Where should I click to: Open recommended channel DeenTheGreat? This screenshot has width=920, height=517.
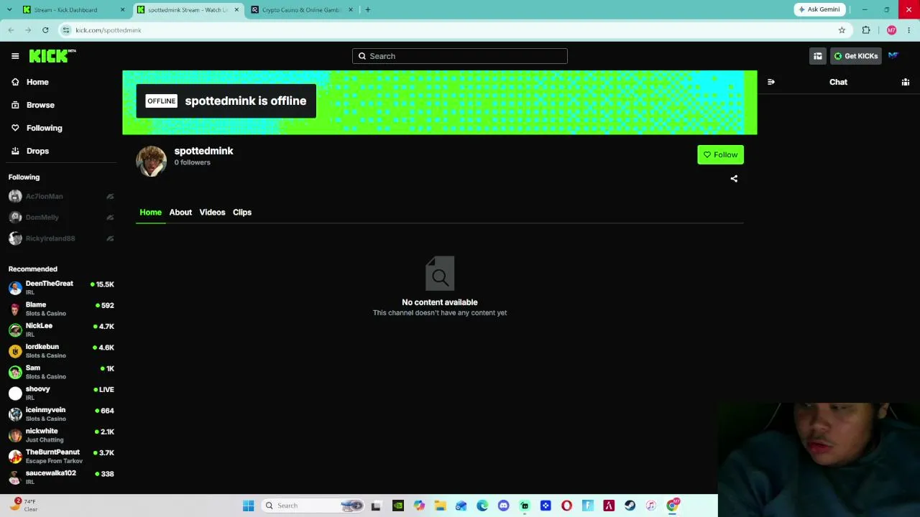[61, 287]
